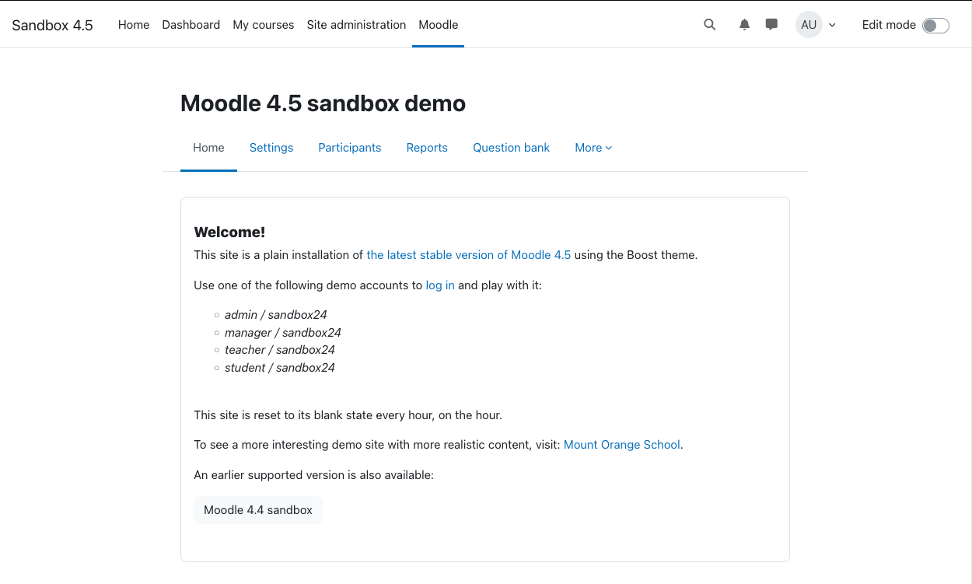Open the Reports tab

427,148
